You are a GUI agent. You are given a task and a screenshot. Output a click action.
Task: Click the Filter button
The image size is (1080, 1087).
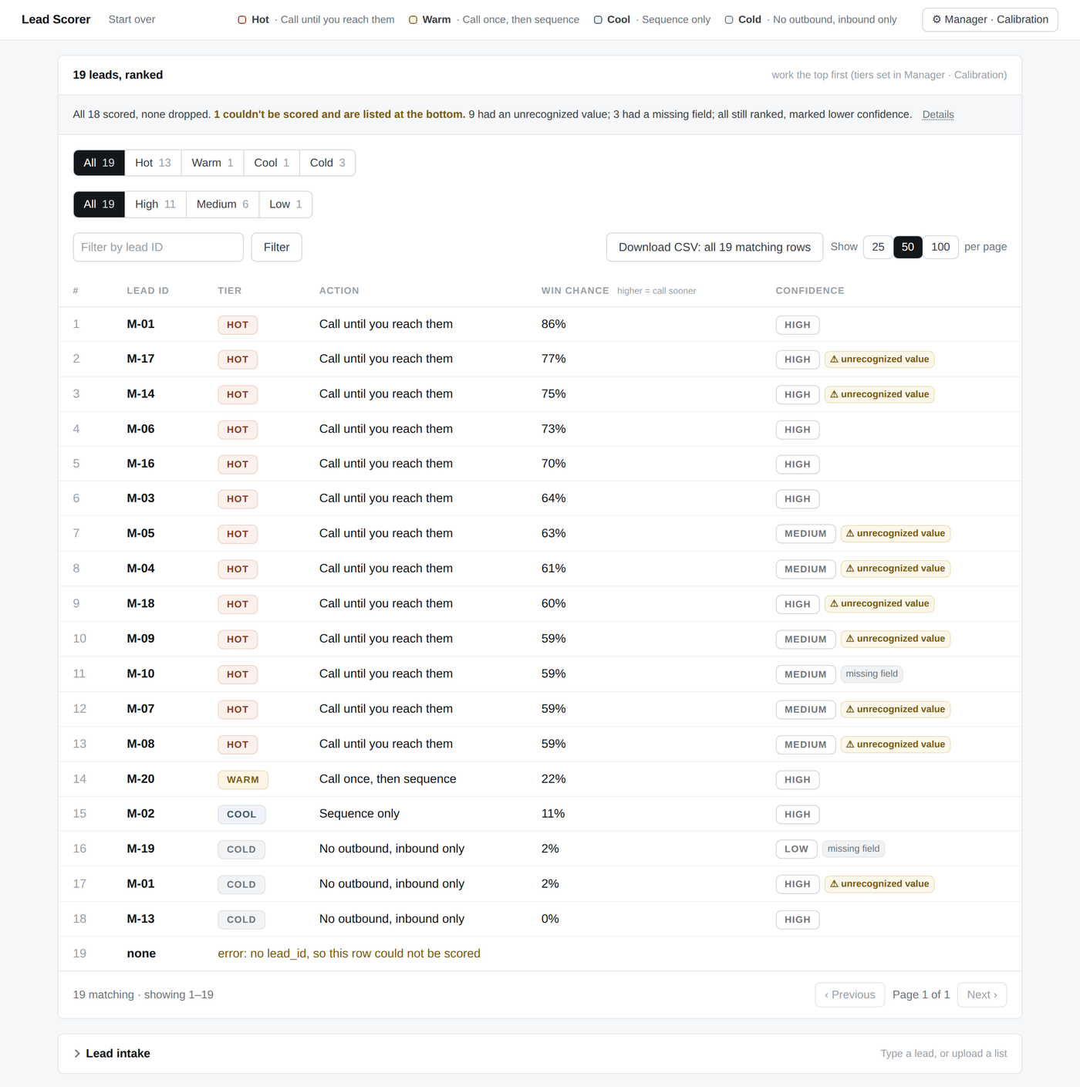pyautogui.click(x=276, y=247)
